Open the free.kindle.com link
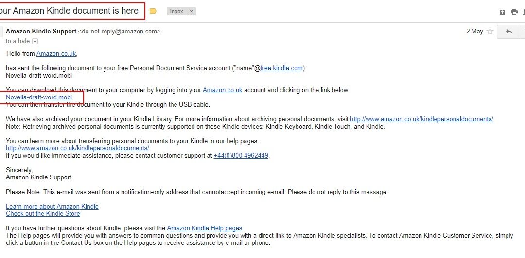The height and width of the screenshot is (258, 525). coord(281,68)
